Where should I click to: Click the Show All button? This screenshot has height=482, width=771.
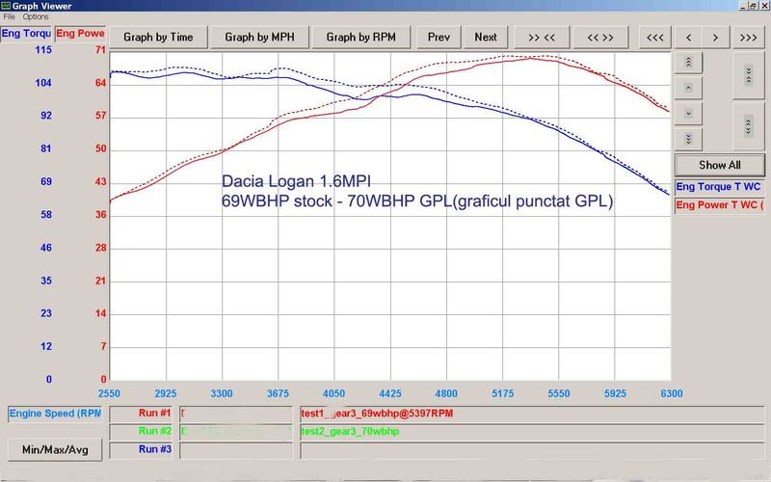coord(719,165)
